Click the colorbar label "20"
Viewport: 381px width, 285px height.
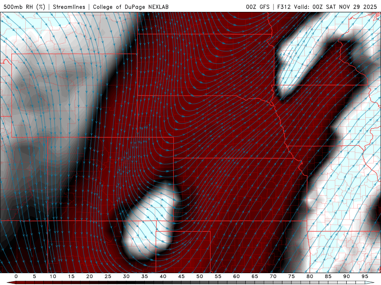point(90,276)
